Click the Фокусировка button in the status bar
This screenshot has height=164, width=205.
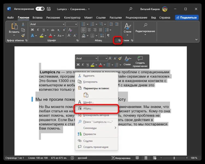[121, 158]
